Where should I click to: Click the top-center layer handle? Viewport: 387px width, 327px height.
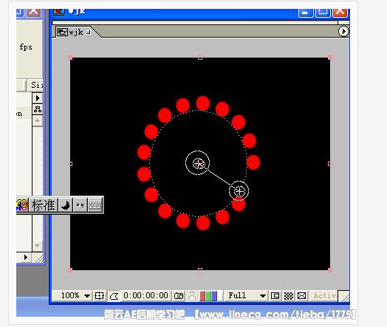tap(200, 58)
